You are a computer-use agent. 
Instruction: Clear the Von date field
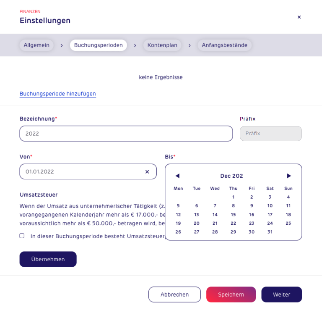point(147,172)
